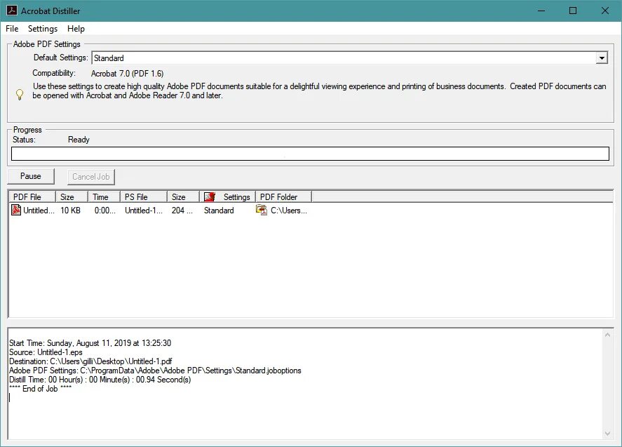The height and width of the screenshot is (447, 622).
Task: Sort by the PDF File column header
Action: coord(32,197)
